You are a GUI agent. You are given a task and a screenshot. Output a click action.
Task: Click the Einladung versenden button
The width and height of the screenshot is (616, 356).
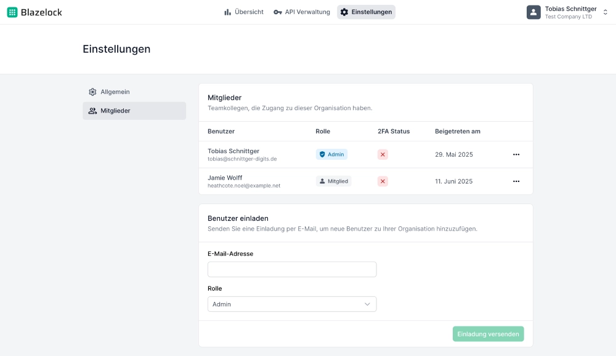pyautogui.click(x=488, y=333)
